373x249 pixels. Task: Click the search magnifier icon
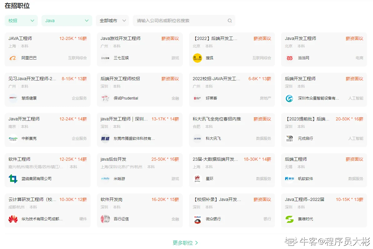(230, 21)
